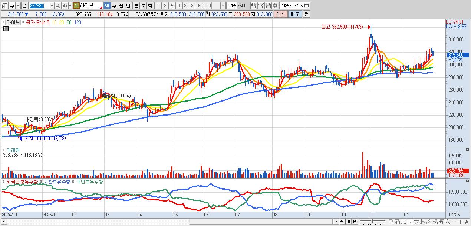Select the 일 daily chart period

107,6
